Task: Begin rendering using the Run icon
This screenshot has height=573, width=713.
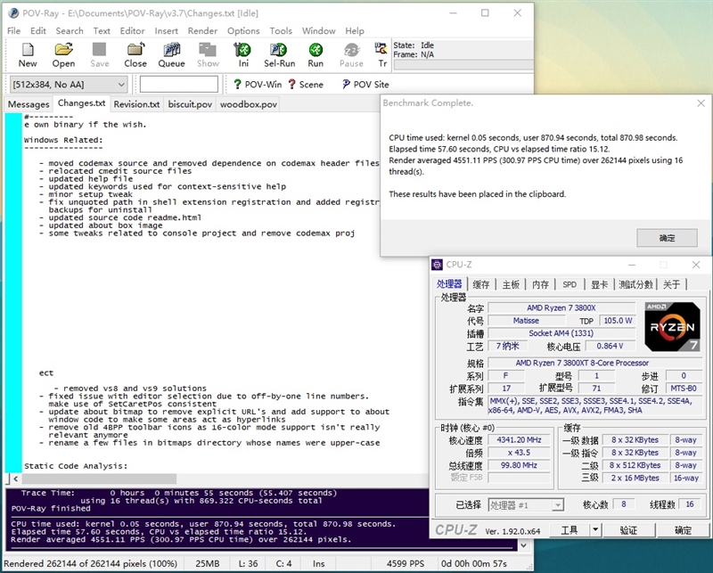Action: point(315,56)
